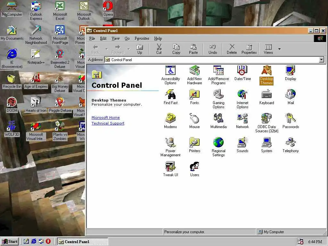
Task: Click the Show Desktop Quick Launch icon
Action: pos(26,242)
